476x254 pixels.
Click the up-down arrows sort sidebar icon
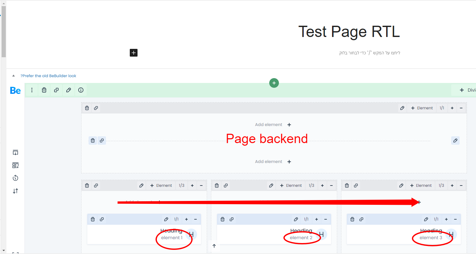click(x=15, y=191)
